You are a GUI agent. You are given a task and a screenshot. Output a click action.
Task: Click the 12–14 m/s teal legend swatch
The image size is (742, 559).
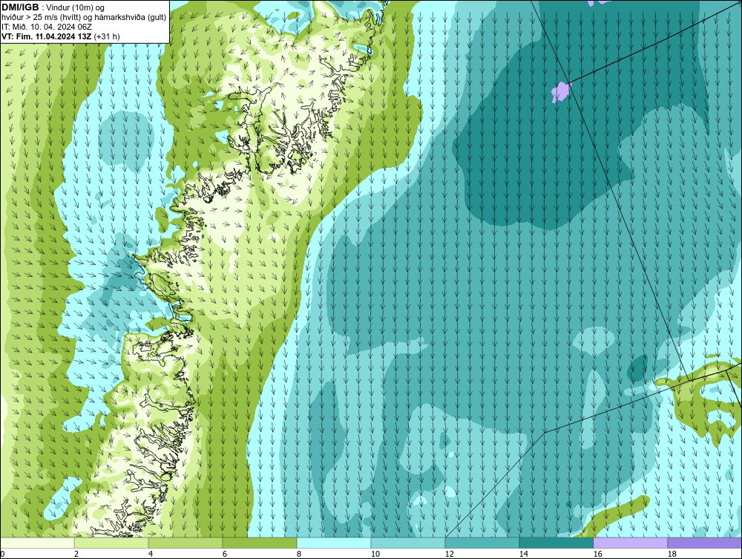482,543
